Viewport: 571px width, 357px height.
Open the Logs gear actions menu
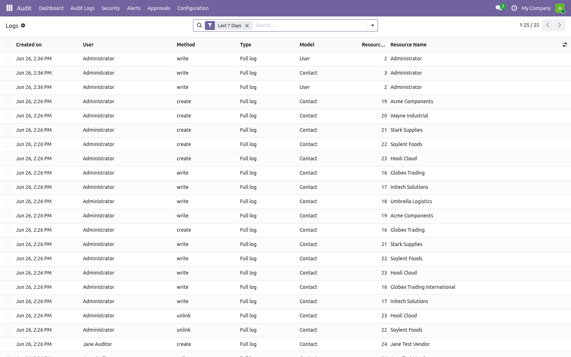(23, 25)
